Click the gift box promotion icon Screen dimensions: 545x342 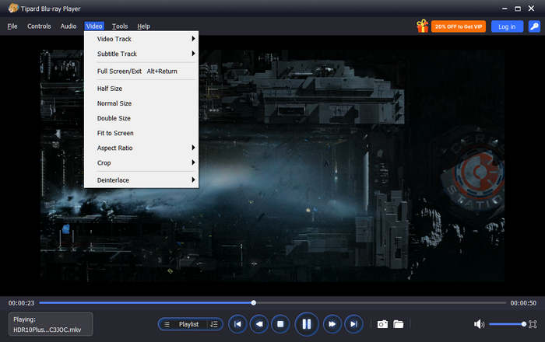tap(422, 26)
